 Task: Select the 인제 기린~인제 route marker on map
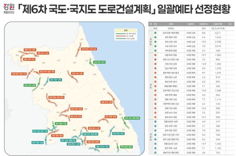pyautogui.click(x=77, y=73)
